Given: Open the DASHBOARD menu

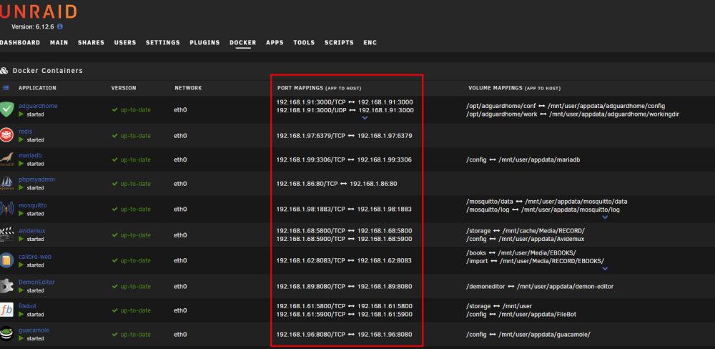Looking at the screenshot, I should 19,42.
